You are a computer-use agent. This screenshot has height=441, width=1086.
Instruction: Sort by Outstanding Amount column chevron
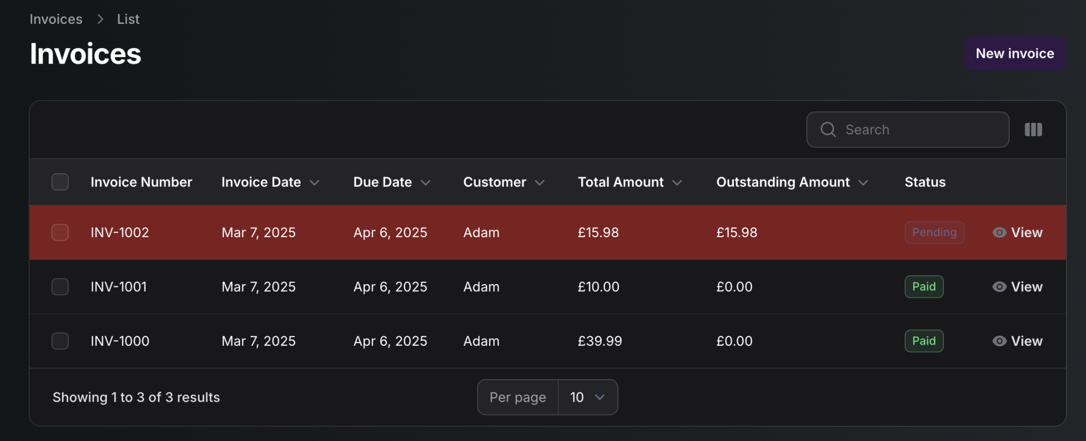coord(863,183)
